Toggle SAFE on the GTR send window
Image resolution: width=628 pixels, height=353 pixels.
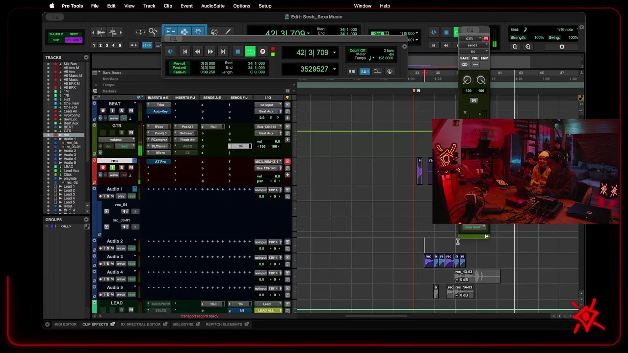tap(464, 58)
